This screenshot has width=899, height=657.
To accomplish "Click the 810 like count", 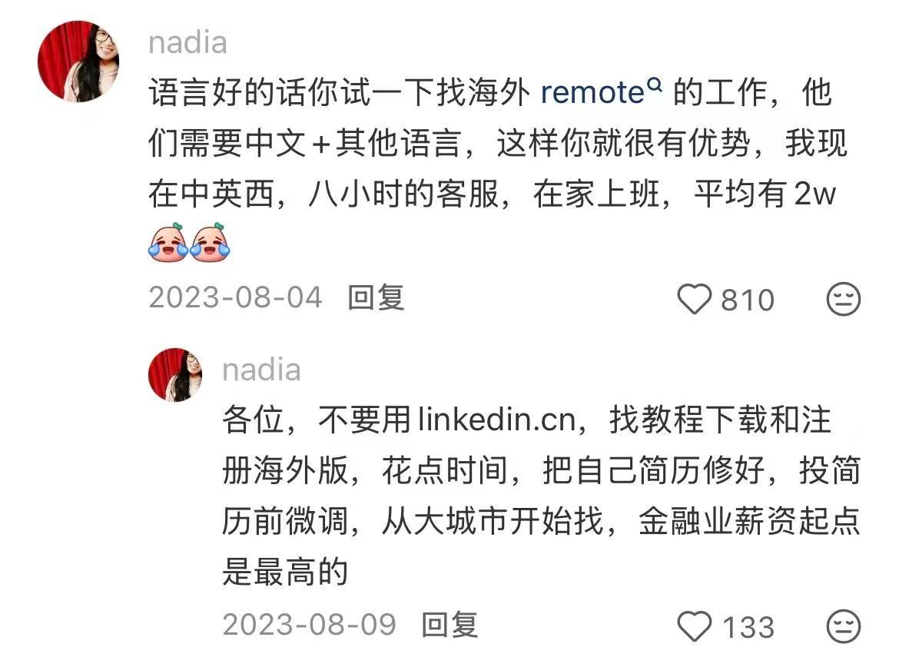I will click(748, 300).
